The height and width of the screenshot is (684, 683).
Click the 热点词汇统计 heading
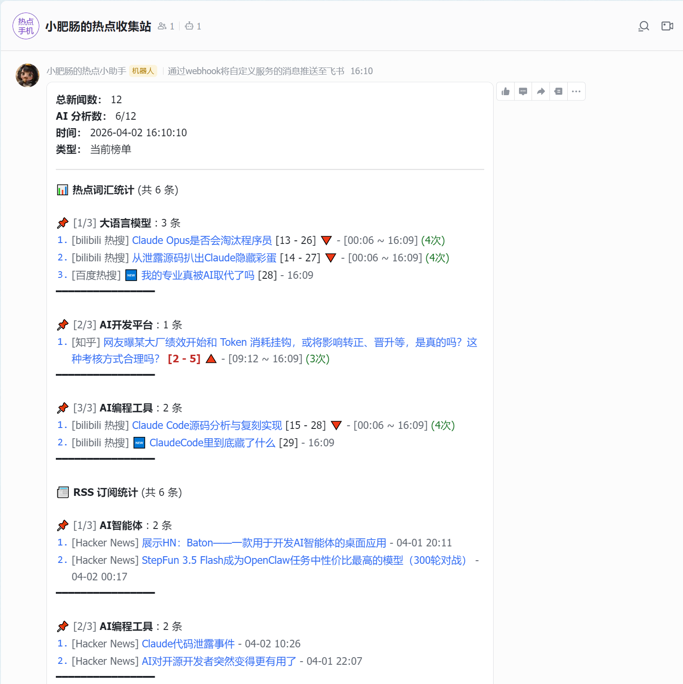click(x=103, y=190)
